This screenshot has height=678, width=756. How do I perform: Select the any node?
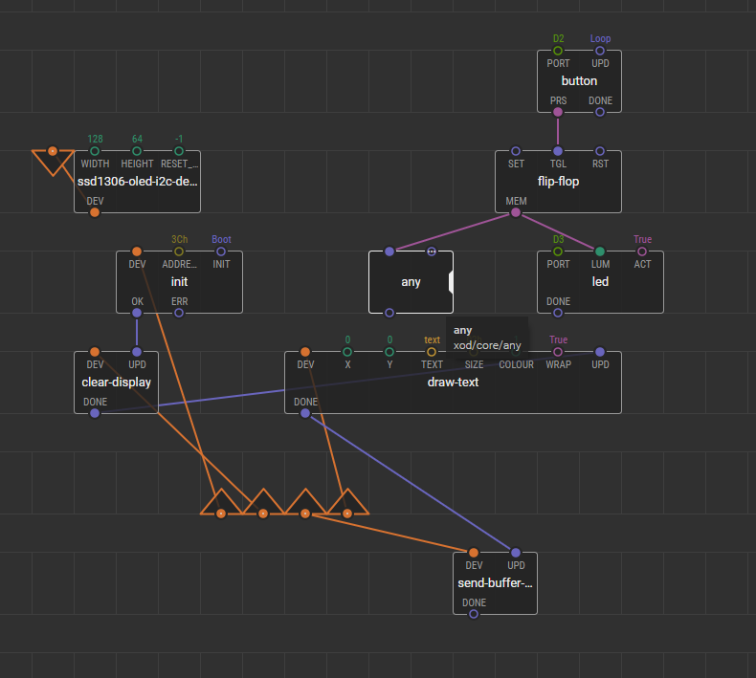pos(411,282)
